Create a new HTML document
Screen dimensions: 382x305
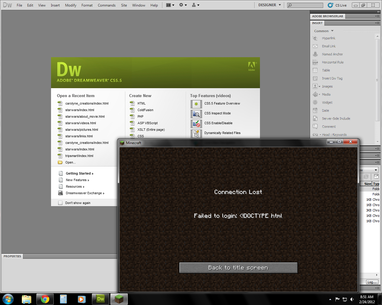tap(141, 103)
